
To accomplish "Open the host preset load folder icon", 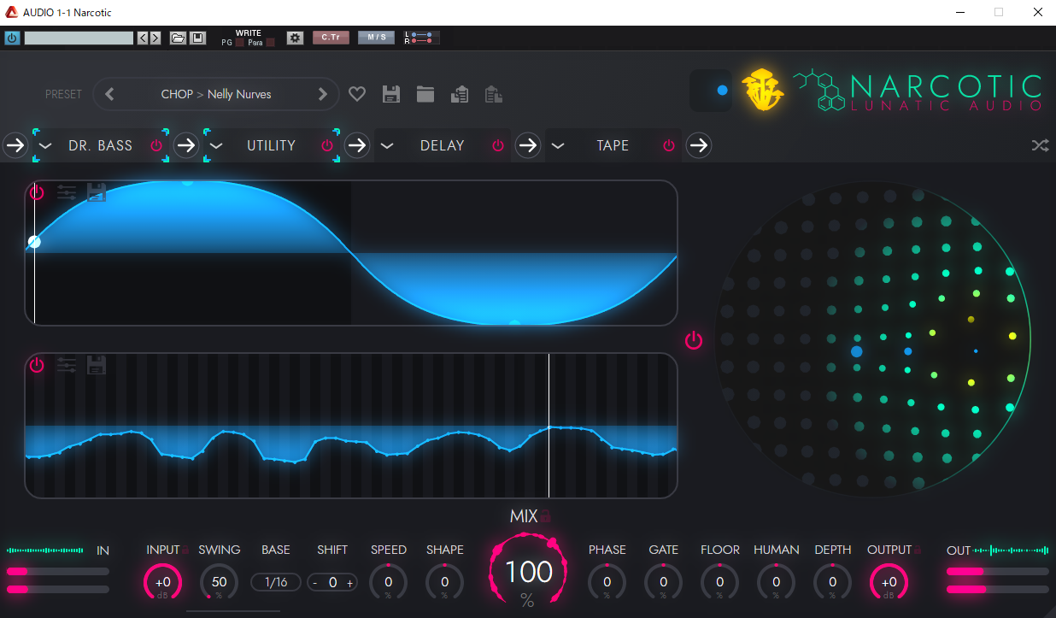I will click(x=178, y=38).
